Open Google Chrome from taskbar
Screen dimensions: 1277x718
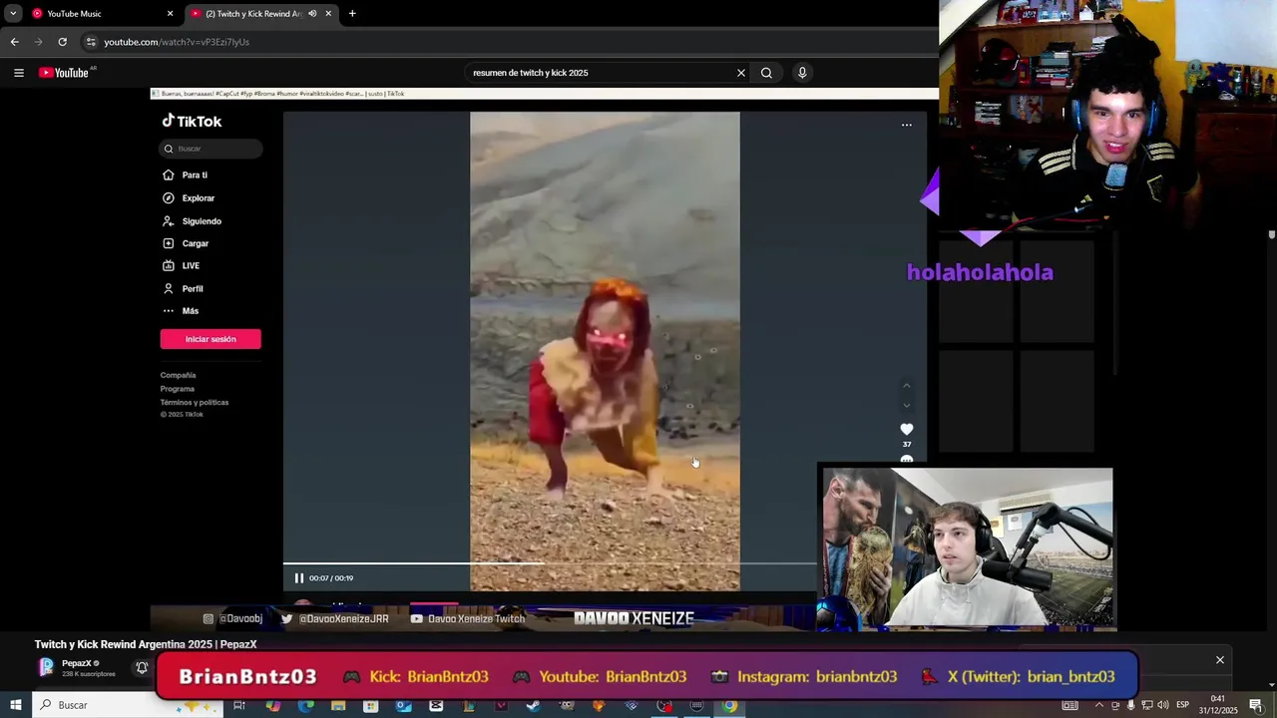[729, 705]
